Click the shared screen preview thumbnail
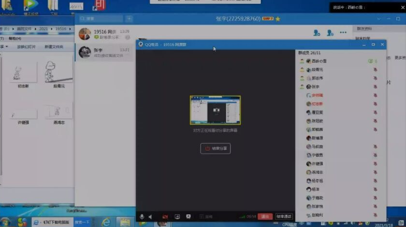Screen dimensions: 406x227 [215, 110]
